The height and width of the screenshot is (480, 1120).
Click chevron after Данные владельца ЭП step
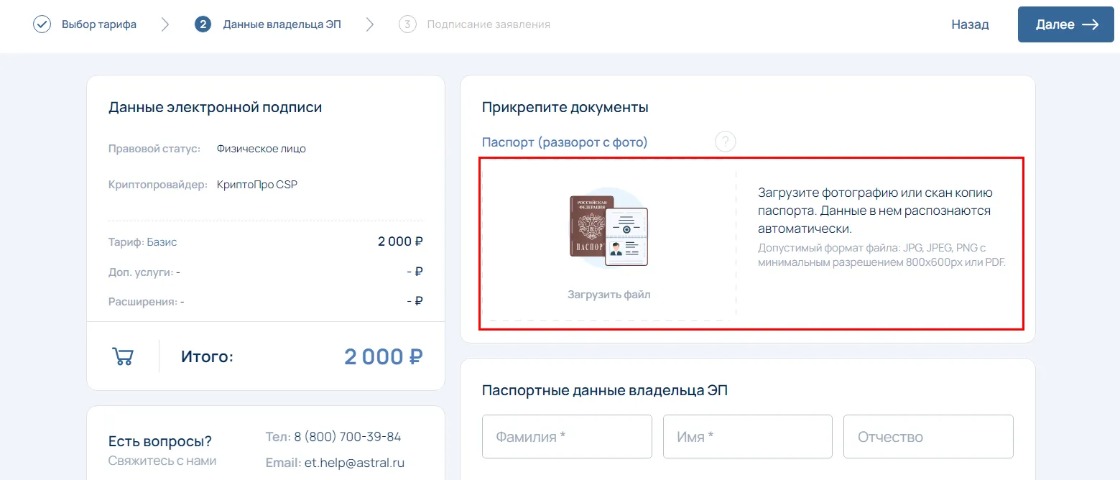tap(370, 24)
